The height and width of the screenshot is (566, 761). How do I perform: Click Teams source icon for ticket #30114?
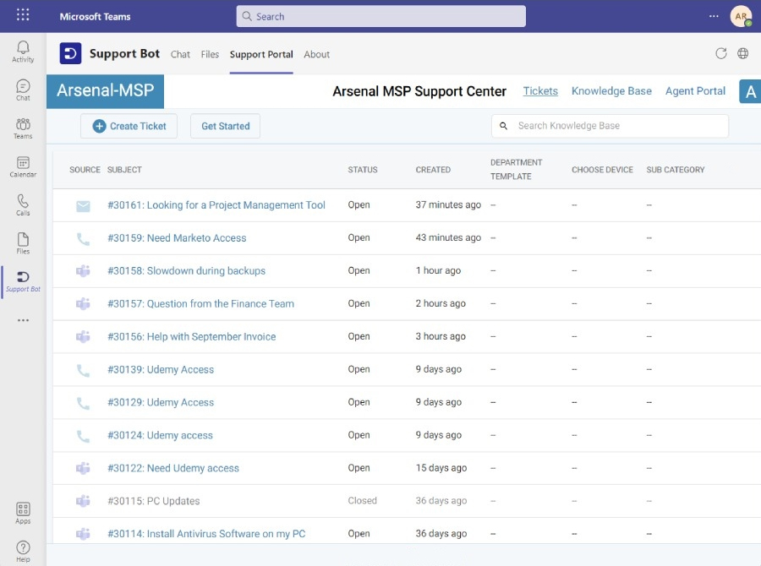[x=83, y=534]
